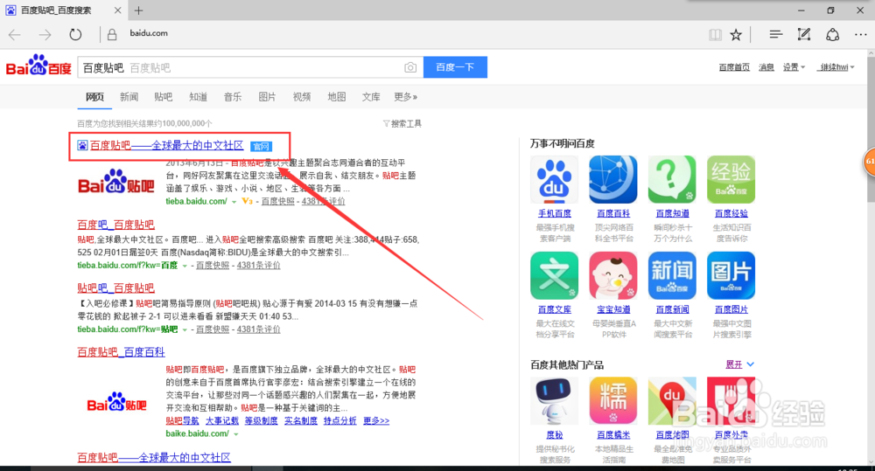
Task: Go to 百度首页 link
Action: click(x=734, y=67)
